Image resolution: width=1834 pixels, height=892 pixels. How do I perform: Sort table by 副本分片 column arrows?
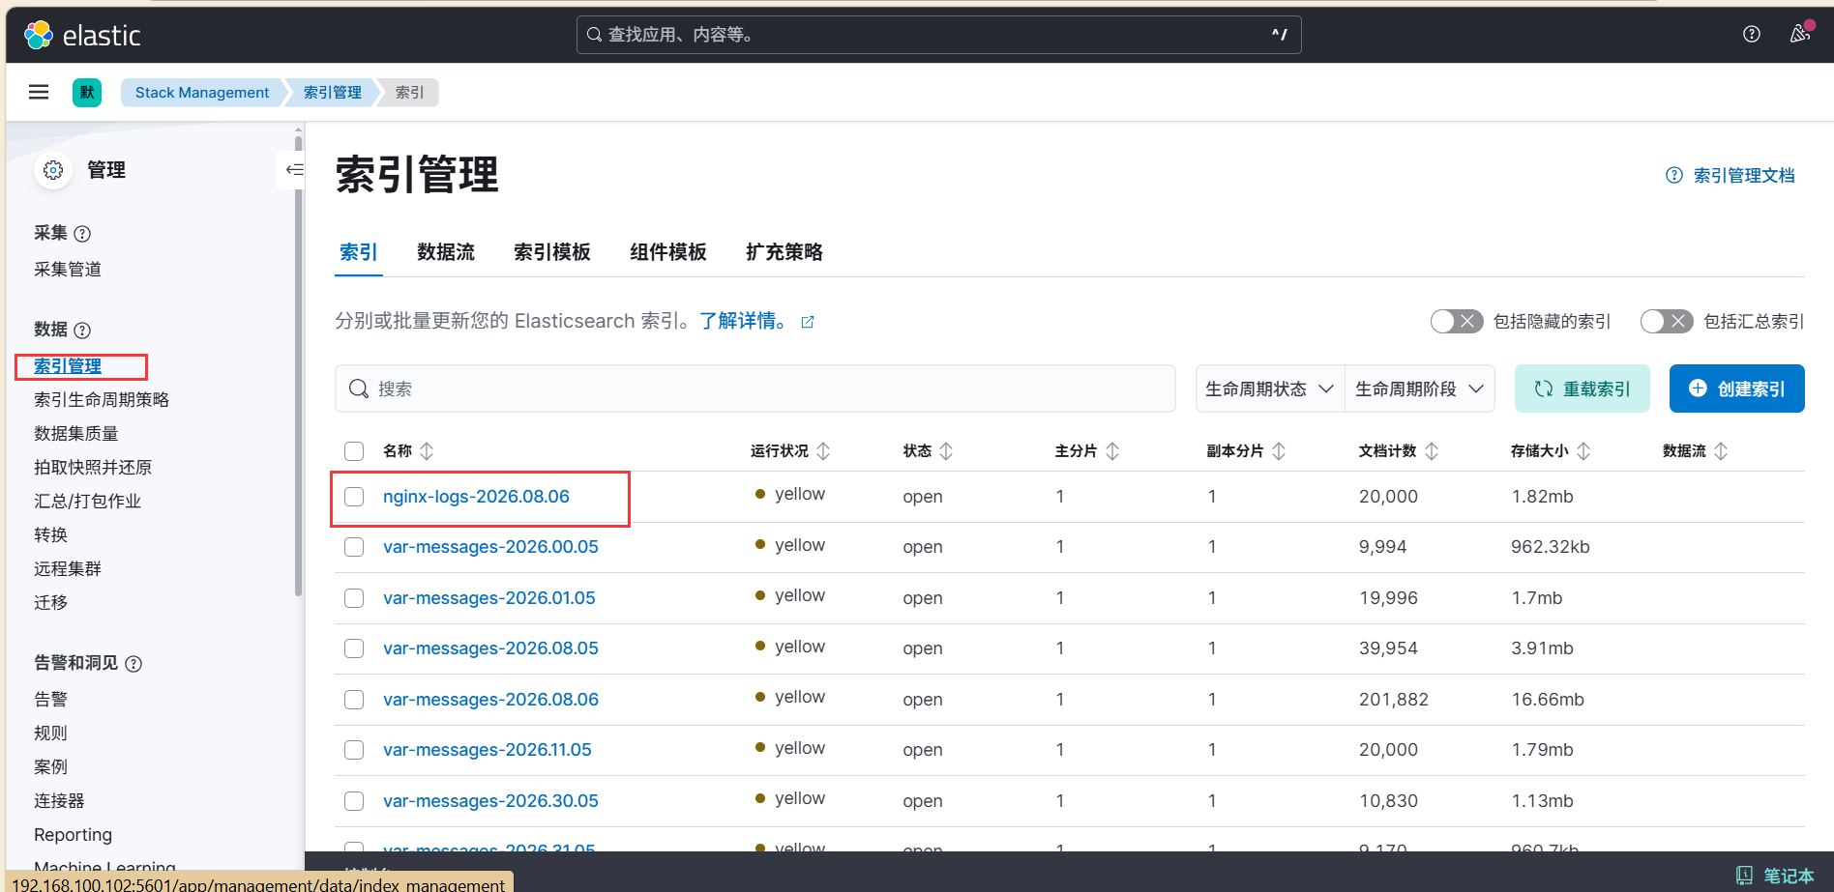pyautogui.click(x=1279, y=451)
